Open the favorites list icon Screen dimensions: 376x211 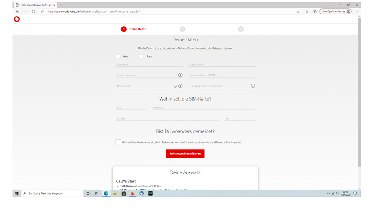[307, 12]
